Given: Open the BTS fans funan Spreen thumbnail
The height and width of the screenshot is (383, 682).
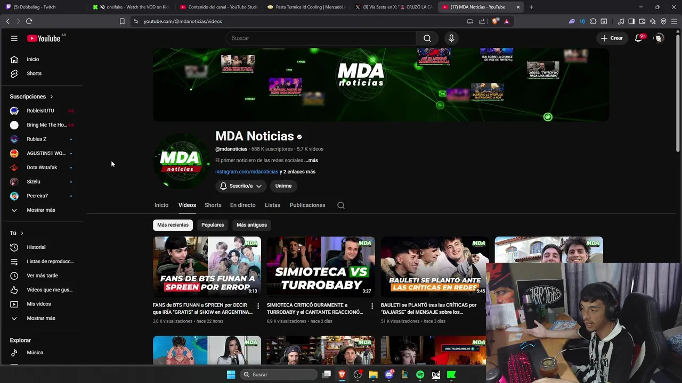Looking at the screenshot, I should [207, 267].
